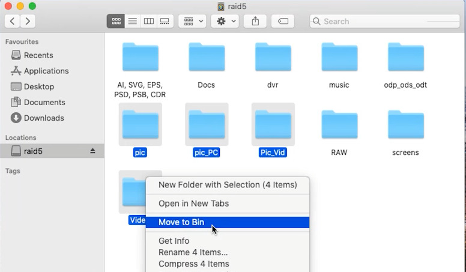Click into the Search field
This screenshot has width=466, height=272.
[x=384, y=22]
